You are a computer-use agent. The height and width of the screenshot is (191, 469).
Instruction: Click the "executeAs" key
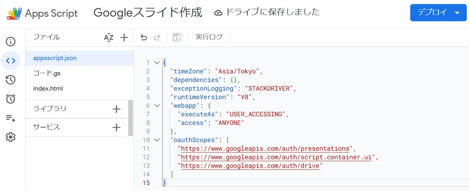click(x=198, y=114)
